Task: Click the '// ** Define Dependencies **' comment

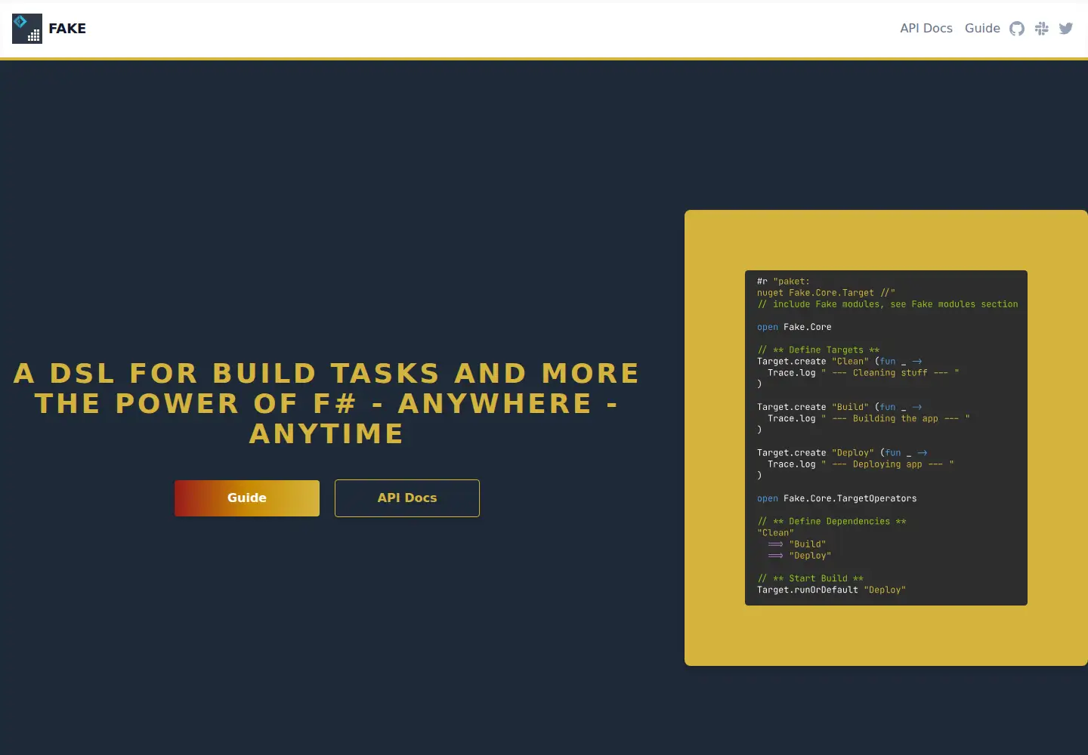Action: point(832,521)
